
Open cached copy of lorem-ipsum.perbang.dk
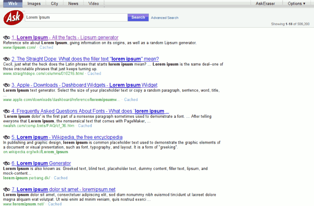[61, 178]
